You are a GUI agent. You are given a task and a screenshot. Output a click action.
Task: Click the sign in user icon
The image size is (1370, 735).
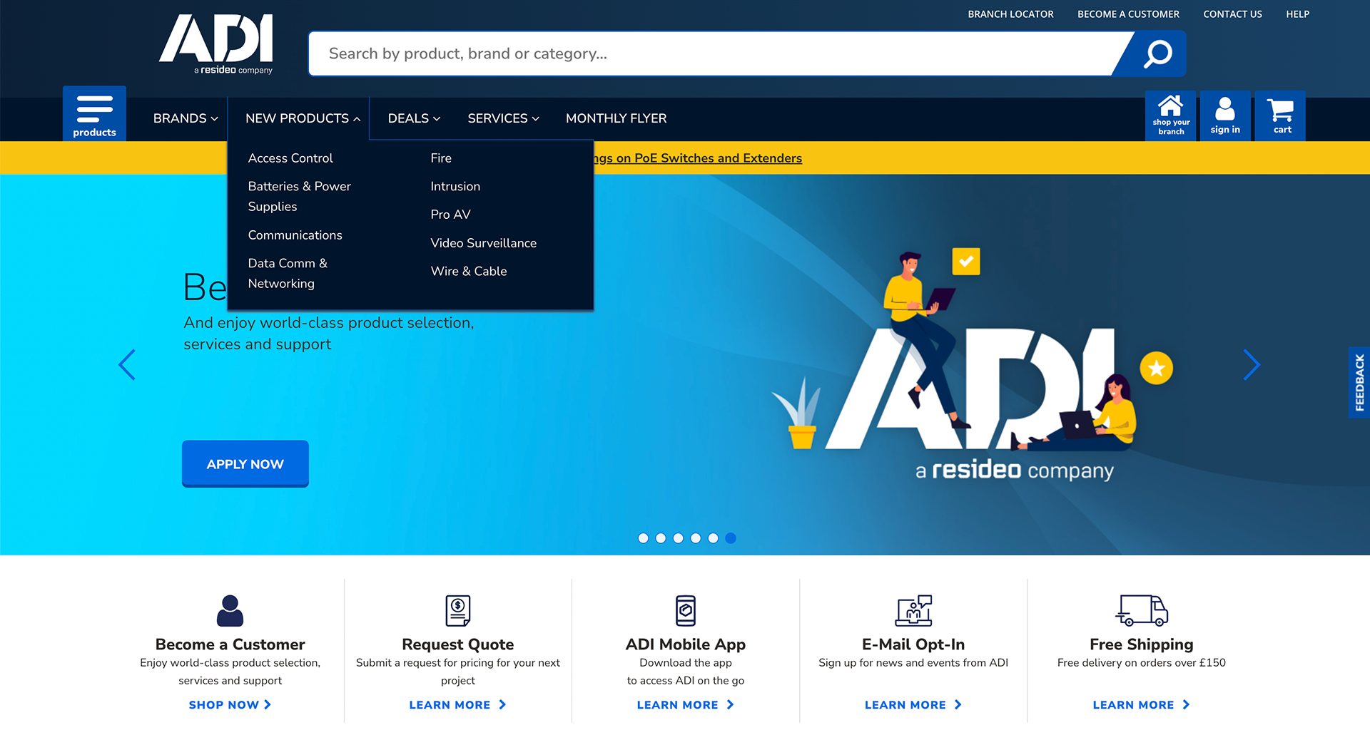pyautogui.click(x=1225, y=115)
